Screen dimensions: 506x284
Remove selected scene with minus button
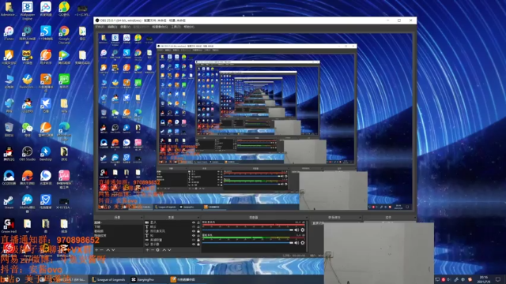click(102, 250)
